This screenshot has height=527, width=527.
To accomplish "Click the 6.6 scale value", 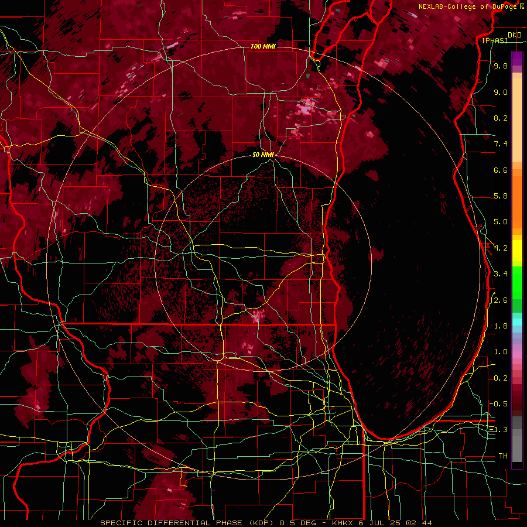I will click(x=501, y=170).
